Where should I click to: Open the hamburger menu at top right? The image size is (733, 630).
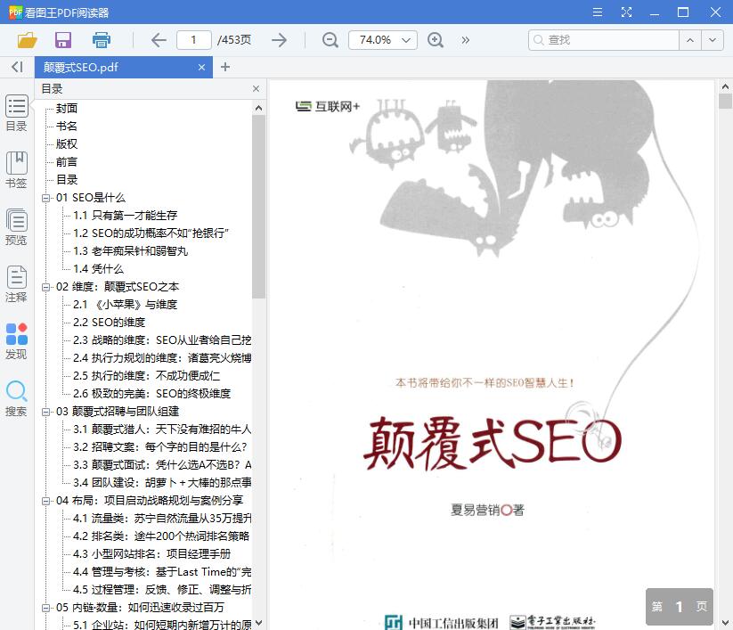click(597, 12)
